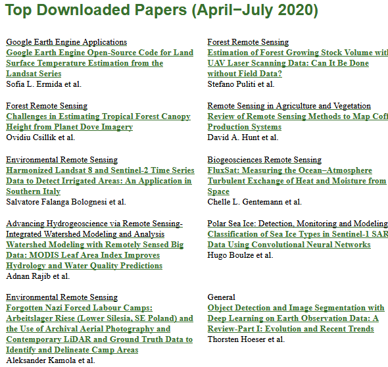Open Estimation of Forest Growing Stock Volume paper

click(298, 63)
